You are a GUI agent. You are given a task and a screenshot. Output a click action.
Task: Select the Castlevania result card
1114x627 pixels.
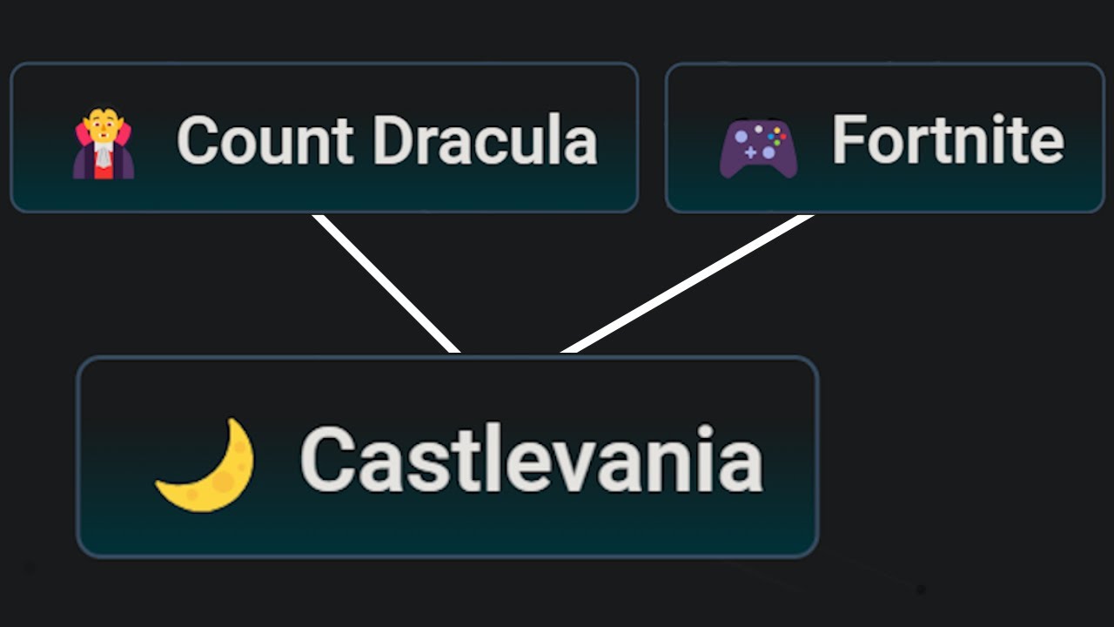(447, 522)
